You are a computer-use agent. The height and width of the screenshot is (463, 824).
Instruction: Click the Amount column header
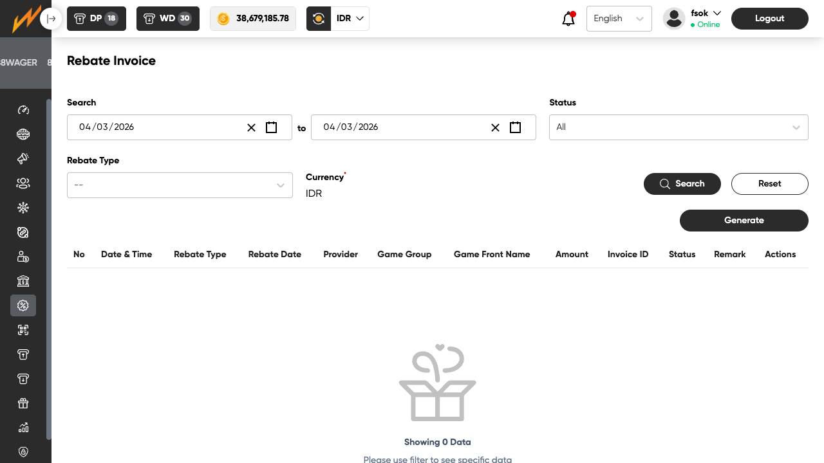click(x=572, y=255)
